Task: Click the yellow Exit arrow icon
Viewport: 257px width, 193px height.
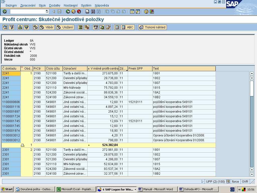Action: pyautogui.click(x=74, y=12)
